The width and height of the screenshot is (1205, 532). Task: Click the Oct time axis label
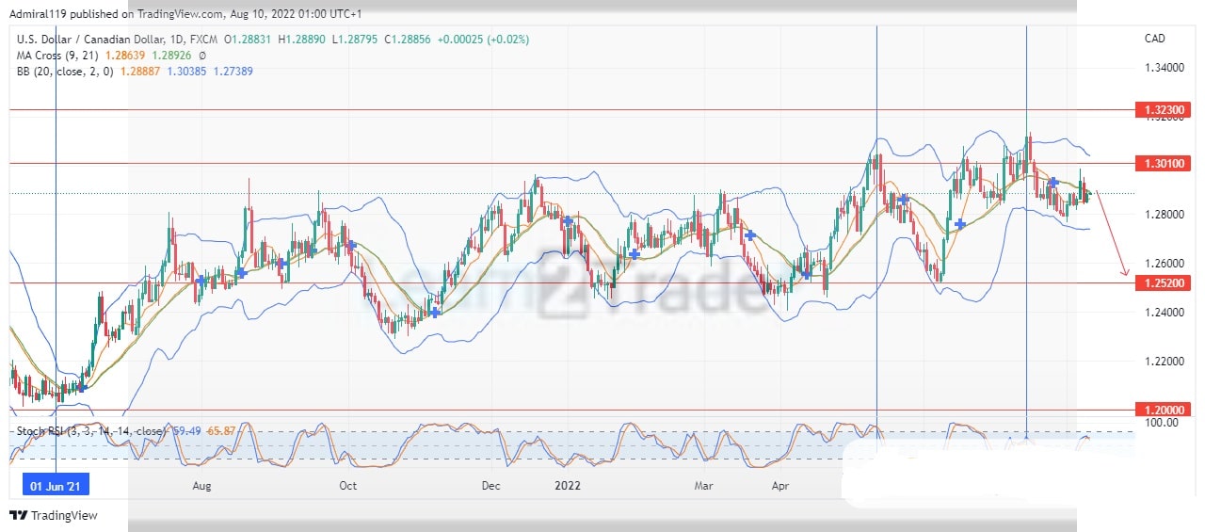[x=348, y=486]
